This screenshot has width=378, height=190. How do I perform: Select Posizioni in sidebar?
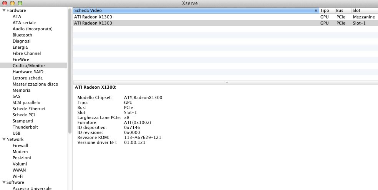point(22,158)
